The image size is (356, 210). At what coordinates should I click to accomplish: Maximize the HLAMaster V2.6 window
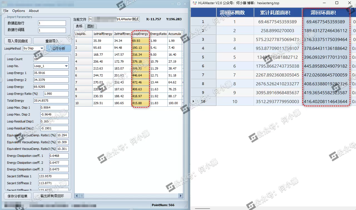pyautogui.click(x=337, y=3)
